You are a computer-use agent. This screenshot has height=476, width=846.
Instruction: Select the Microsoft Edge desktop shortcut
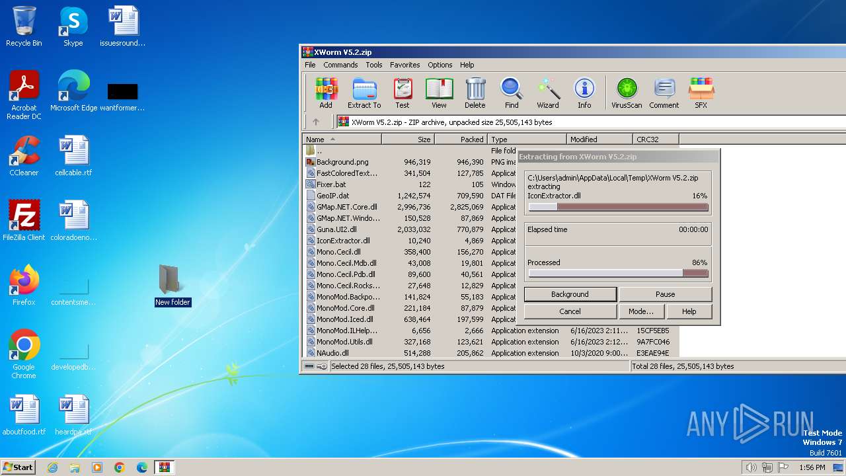(73, 91)
